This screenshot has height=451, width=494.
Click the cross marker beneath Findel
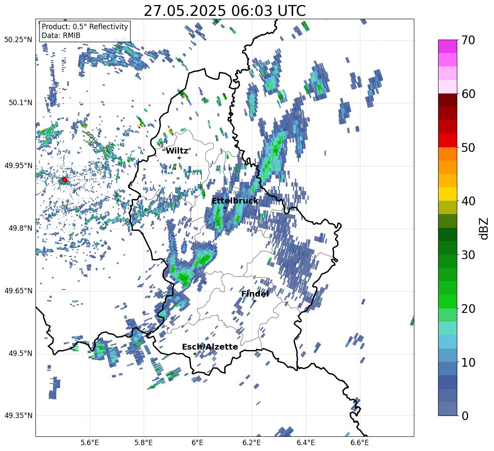pyautogui.click(x=255, y=301)
